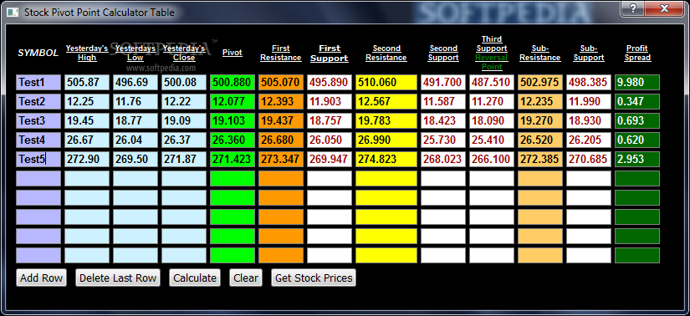This screenshot has width=690, height=316.
Task: Edit Test2 low value 11.76
Action: click(135, 102)
